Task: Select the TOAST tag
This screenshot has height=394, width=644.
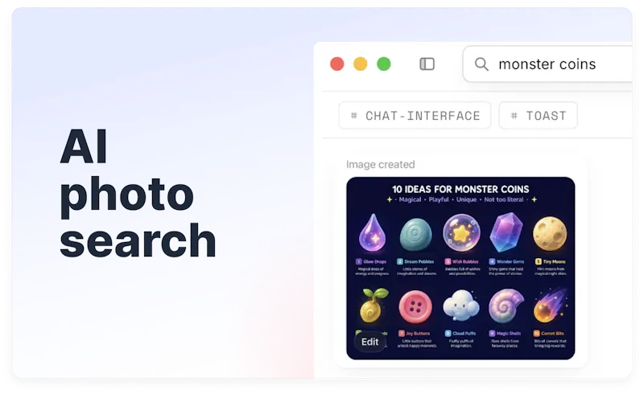Action: pyautogui.click(x=538, y=116)
